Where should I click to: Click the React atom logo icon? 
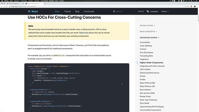(29, 12)
